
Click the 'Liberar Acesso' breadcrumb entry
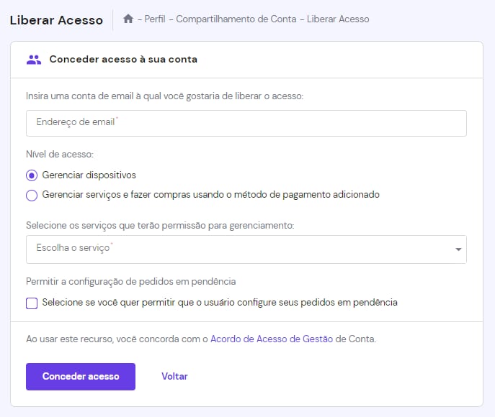coord(338,19)
